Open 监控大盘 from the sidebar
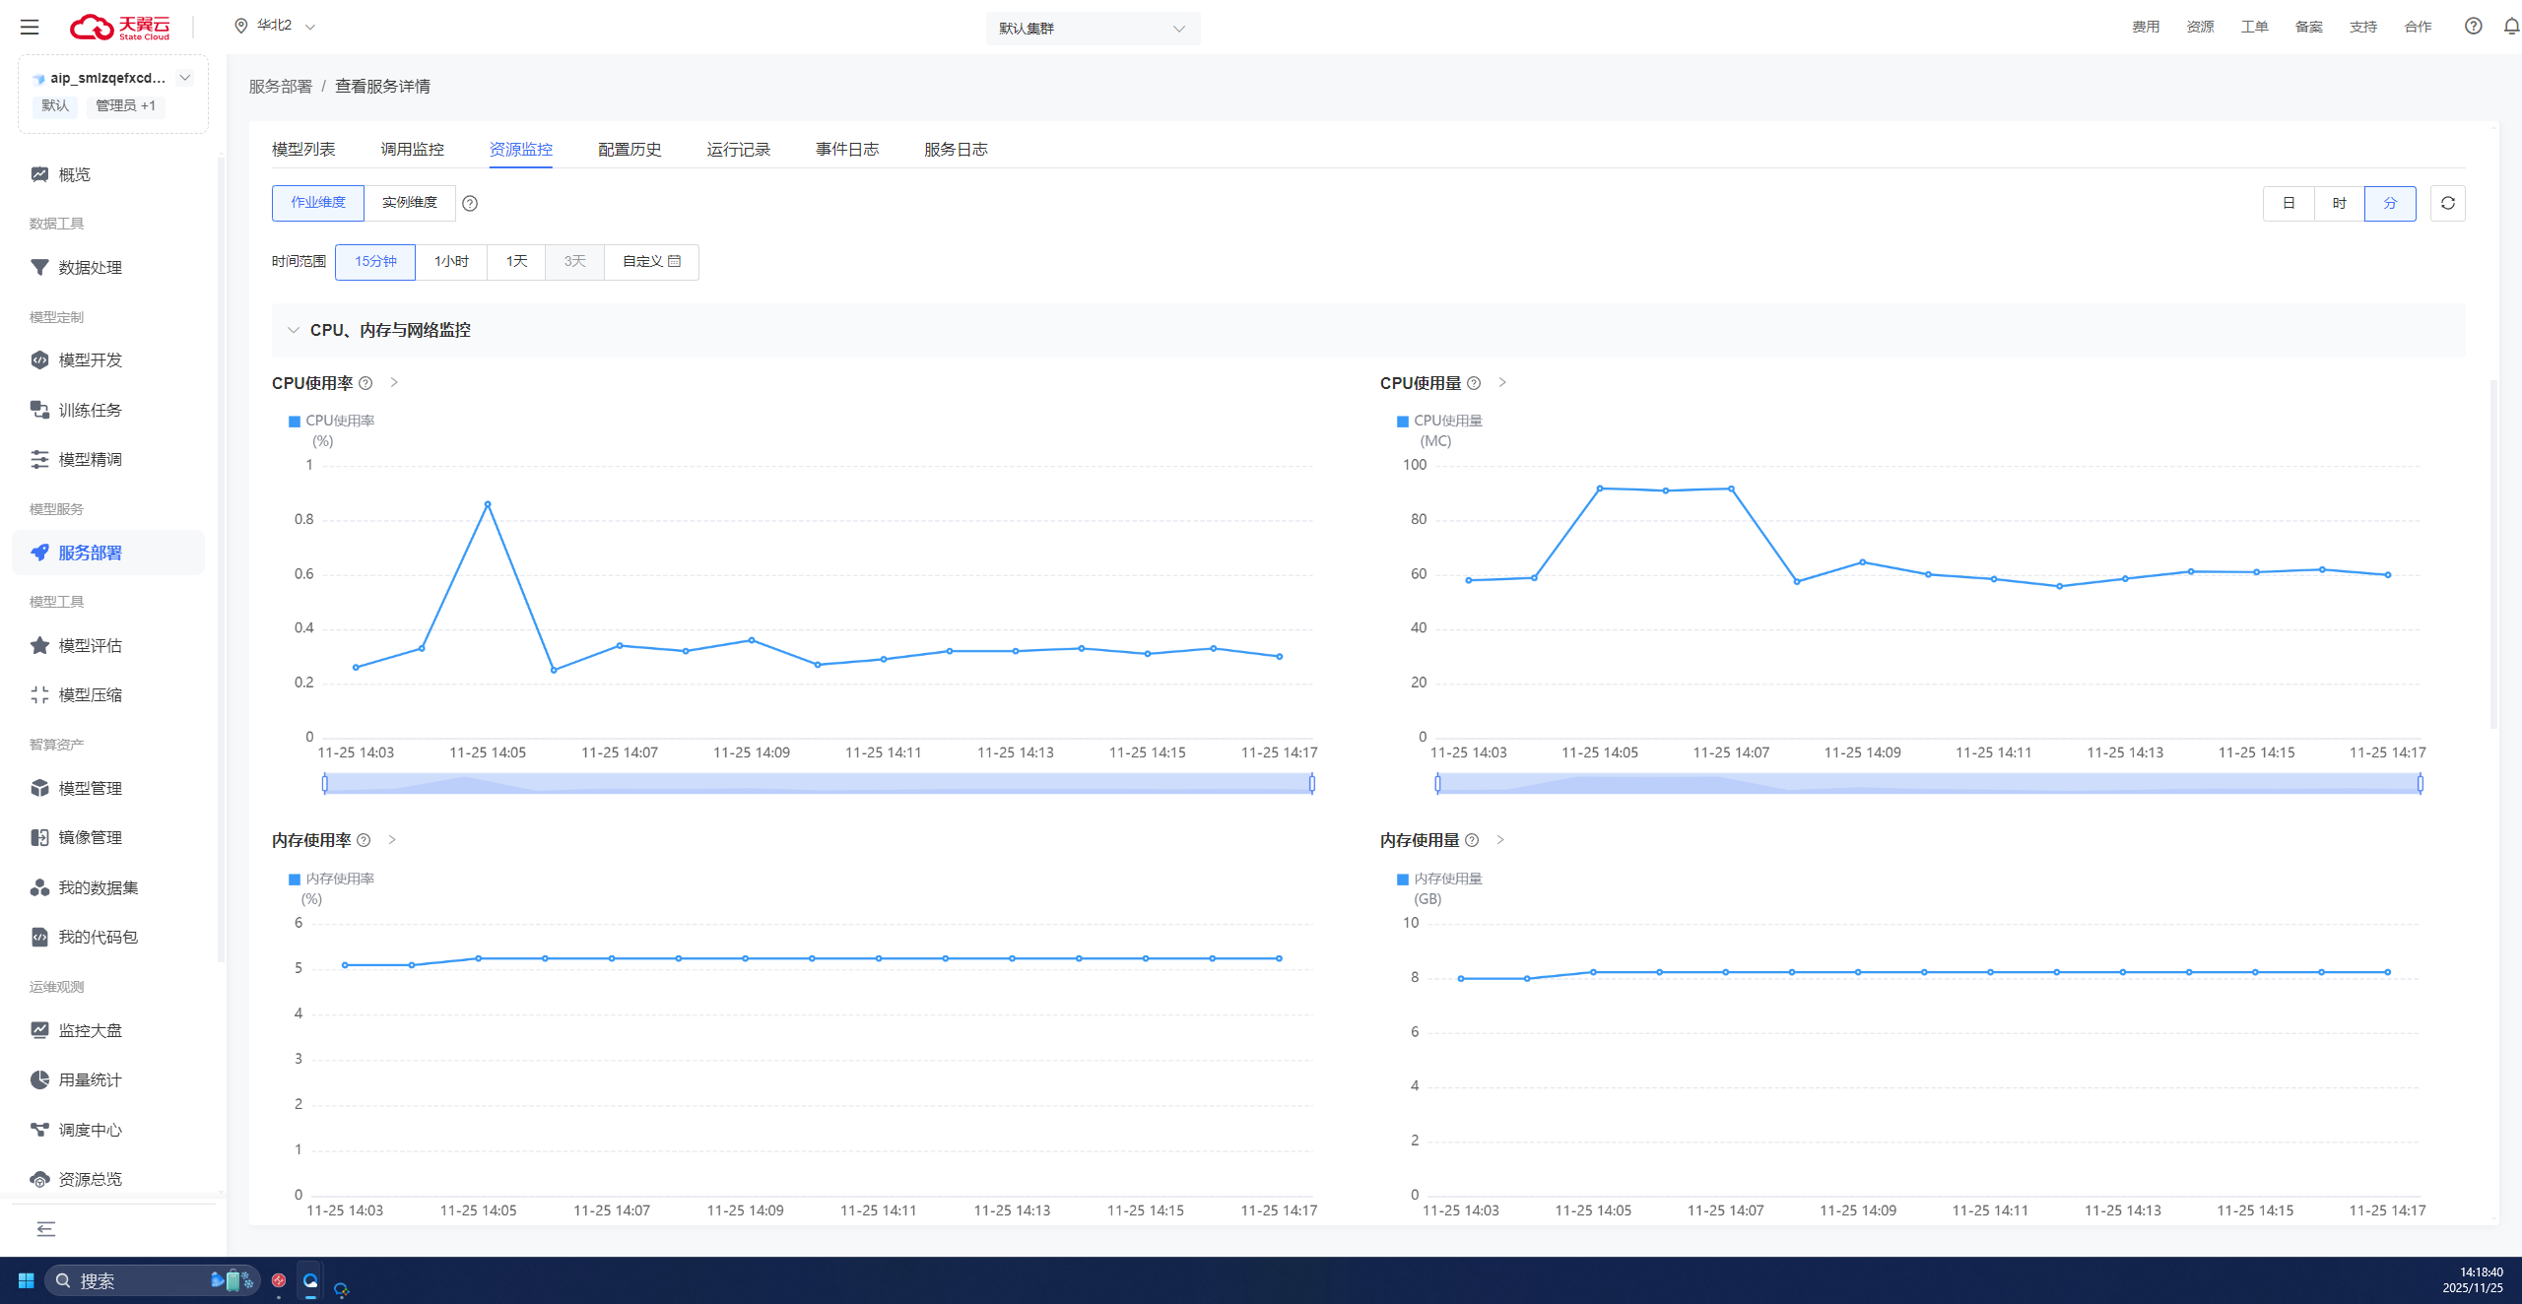 pos(90,1030)
